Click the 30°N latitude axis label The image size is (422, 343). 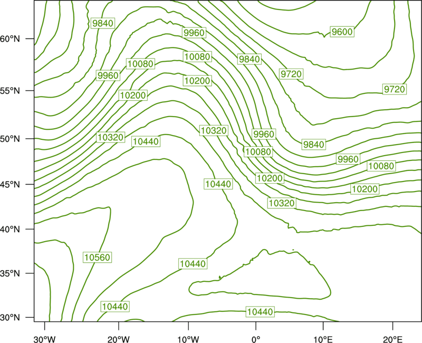pyautogui.click(x=10, y=318)
